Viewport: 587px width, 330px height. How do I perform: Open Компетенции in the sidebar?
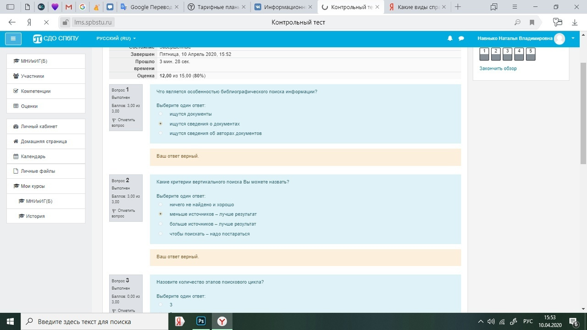pos(46,91)
